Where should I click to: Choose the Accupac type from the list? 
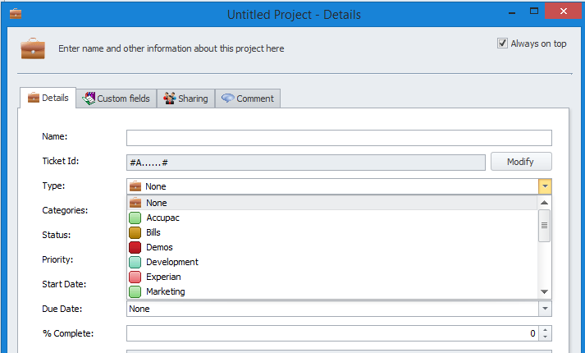tap(162, 218)
